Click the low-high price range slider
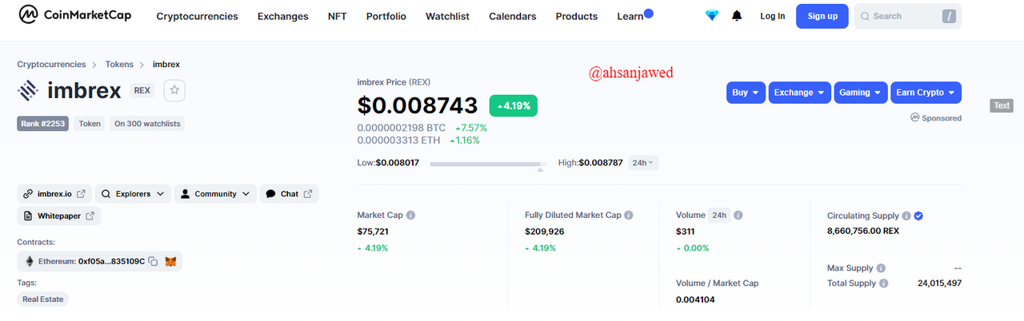 pyautogui.click(x=488, y=164)
